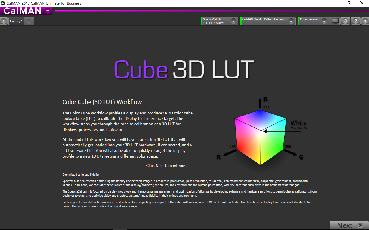The width and height of the screenshot is (369, 230).
Task: Expand the left workflow panel arrow
Action: pos(3,21)
